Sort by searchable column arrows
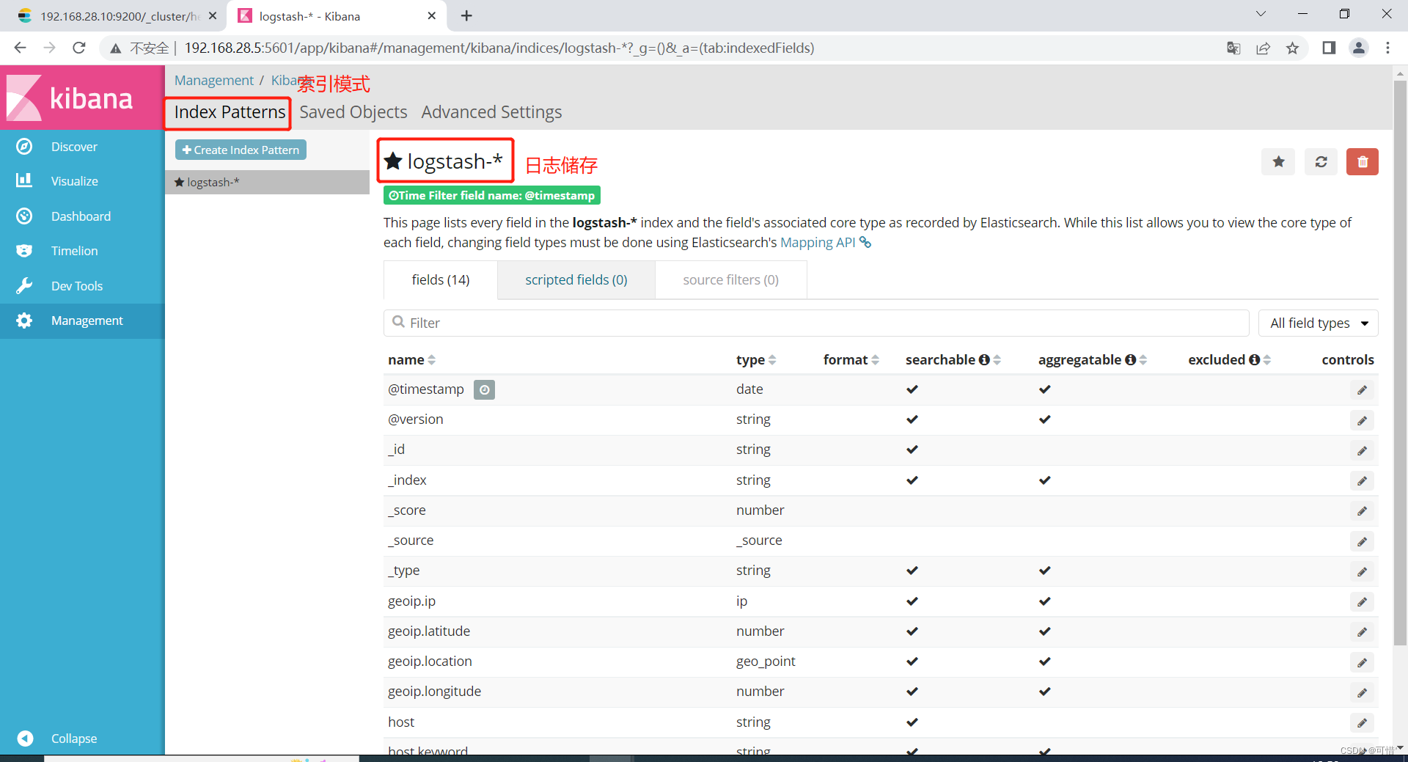The width and height of the screenshot is (1408, 762). point(997,359)
